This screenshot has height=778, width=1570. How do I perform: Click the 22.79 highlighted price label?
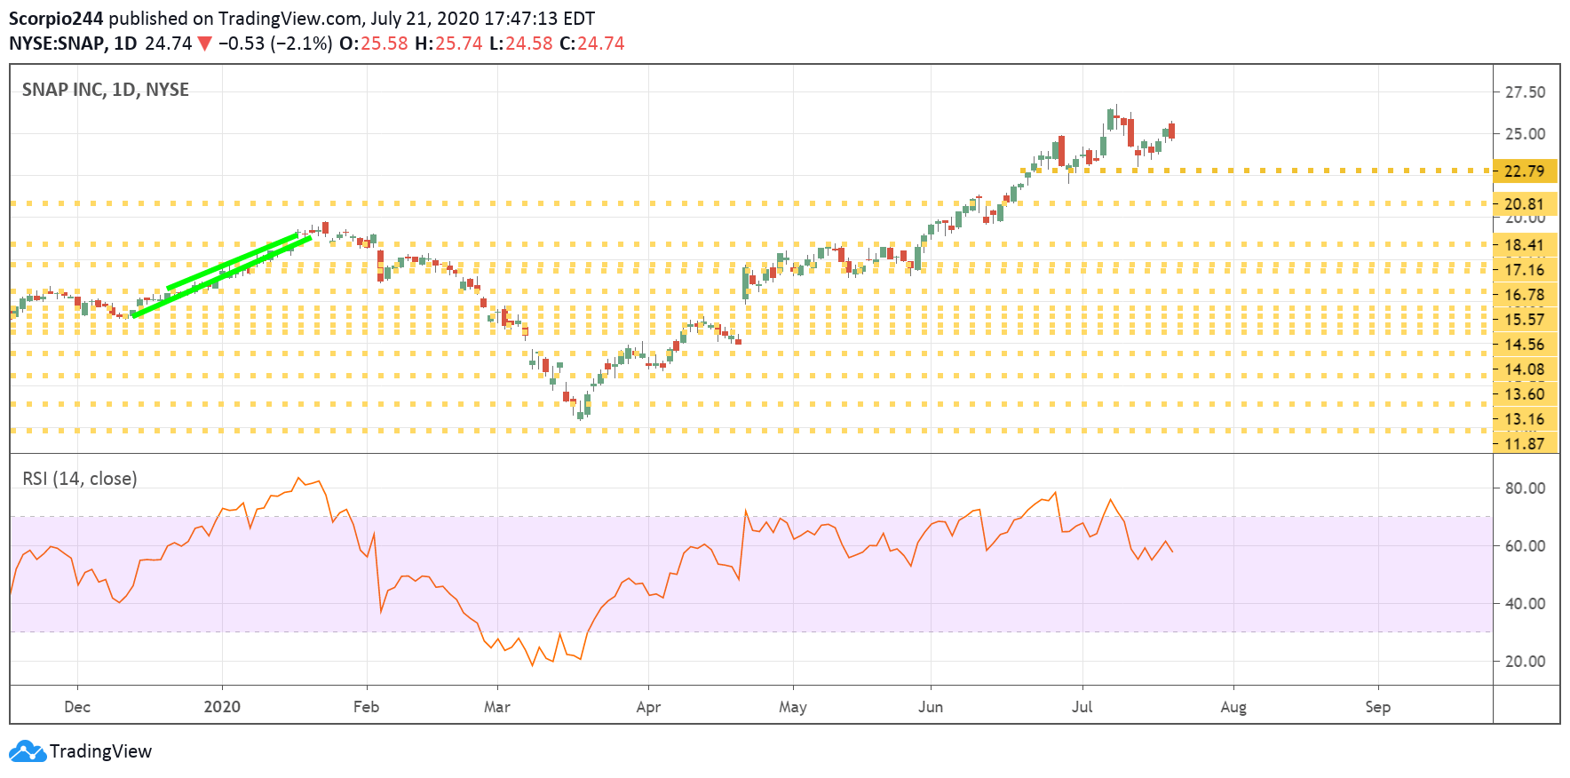pos(1525,171)
